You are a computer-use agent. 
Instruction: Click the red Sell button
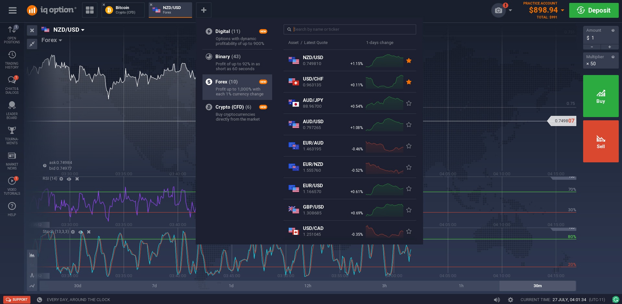[x=601, y=141]
